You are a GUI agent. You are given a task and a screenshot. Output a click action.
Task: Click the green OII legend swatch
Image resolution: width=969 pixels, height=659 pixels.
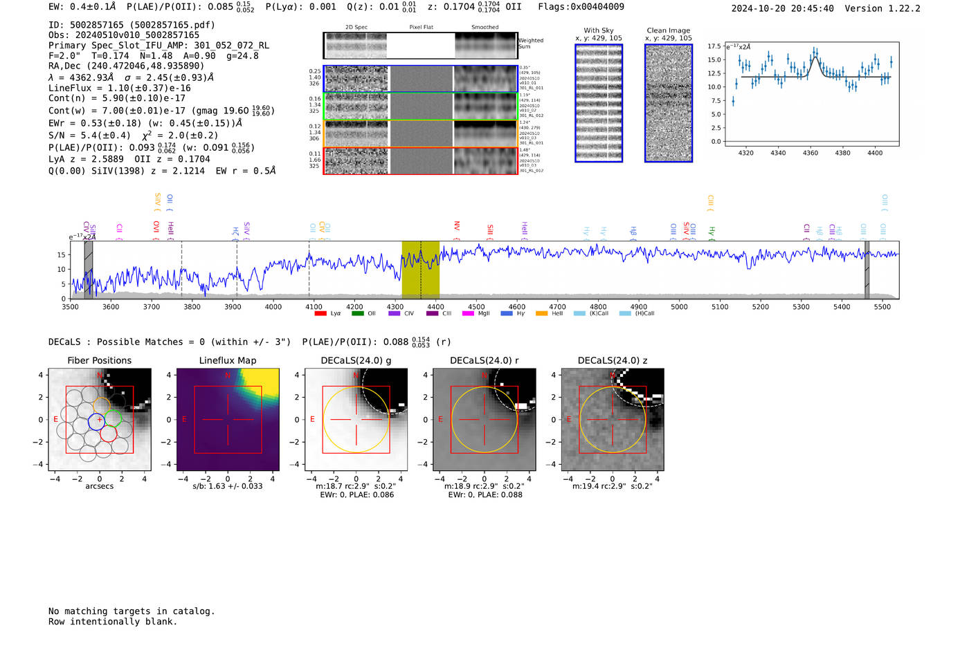click(x=357, y=313)
